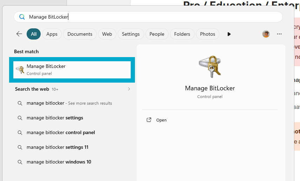Switch to the Photos filter tab
This screenshot has height=181, width=300.
click(207, 34)
